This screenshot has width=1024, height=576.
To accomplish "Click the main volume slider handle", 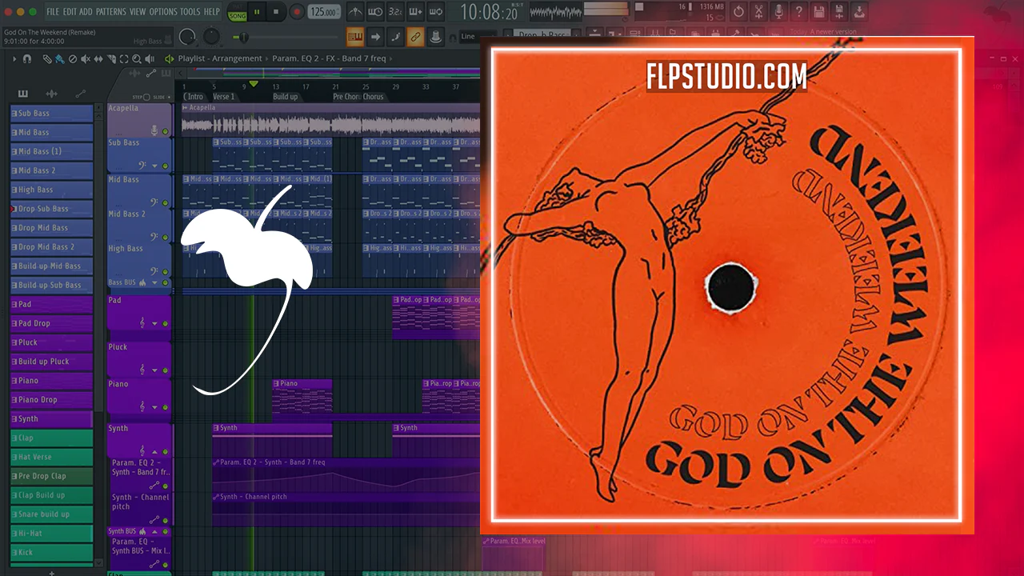I will coord(244,37).
